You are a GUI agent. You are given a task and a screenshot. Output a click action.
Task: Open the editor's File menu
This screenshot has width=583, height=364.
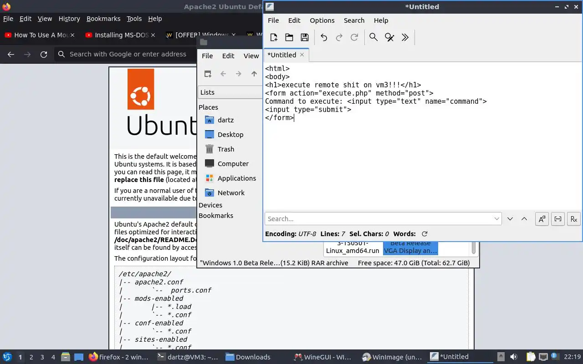[273, 20]
